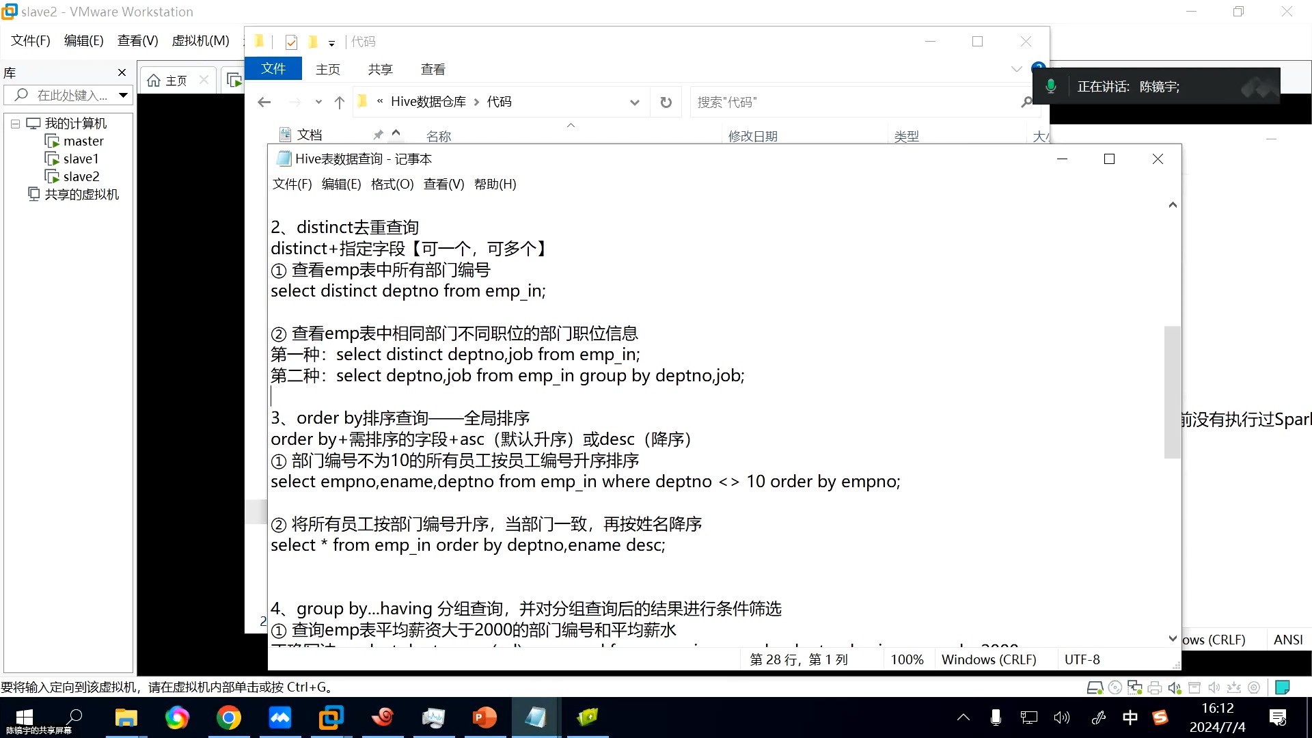This screenshot has width=1312, height=738.
Task: Open the red snail app on taskbar
Action: pyautogui.click(x=382, y=717)
